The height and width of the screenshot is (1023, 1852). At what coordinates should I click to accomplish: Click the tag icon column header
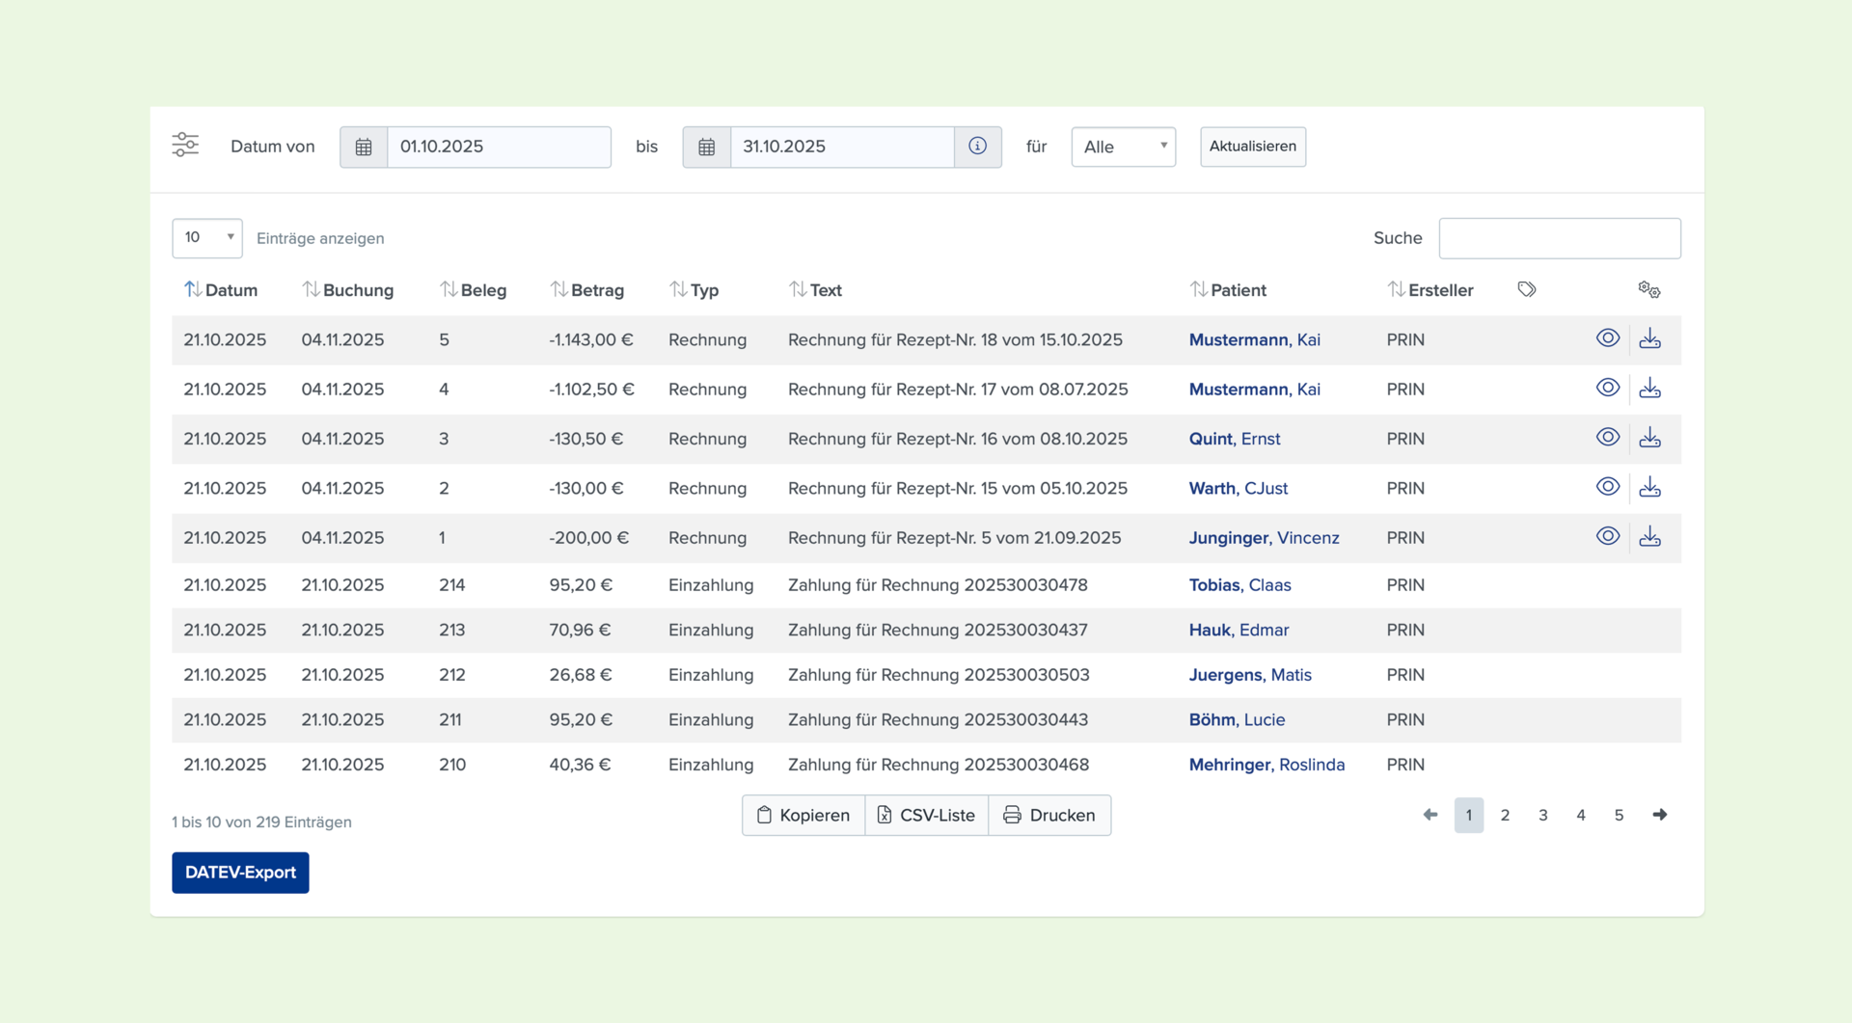(x=1526, y=289)
